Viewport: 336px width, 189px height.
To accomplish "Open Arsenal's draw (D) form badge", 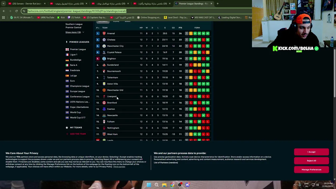I will click(x=191, y=33).
